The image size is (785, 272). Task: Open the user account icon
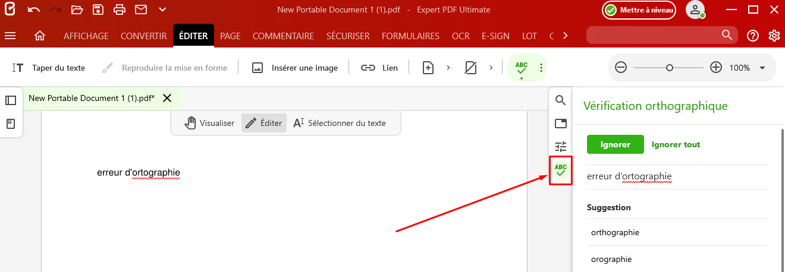click(695, 10)
